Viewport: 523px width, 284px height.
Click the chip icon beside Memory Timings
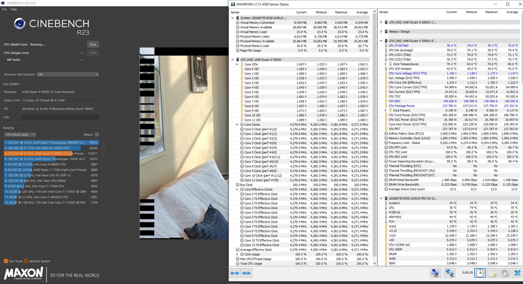click(386, 32)
